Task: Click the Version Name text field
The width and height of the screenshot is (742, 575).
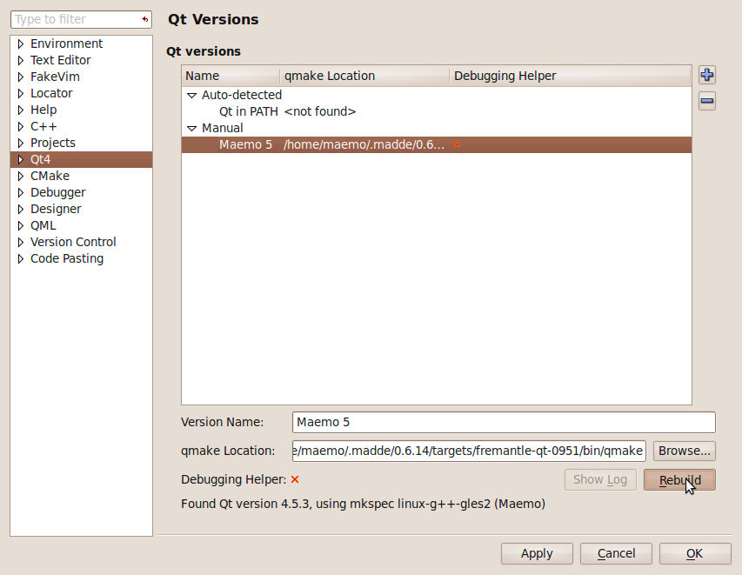Action: [504, 422]
